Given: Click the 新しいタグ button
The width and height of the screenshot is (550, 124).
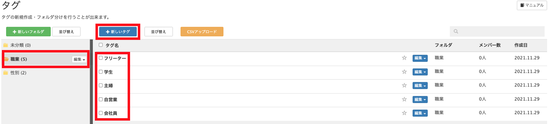Looking at the screenshot, I should [118, 32].
